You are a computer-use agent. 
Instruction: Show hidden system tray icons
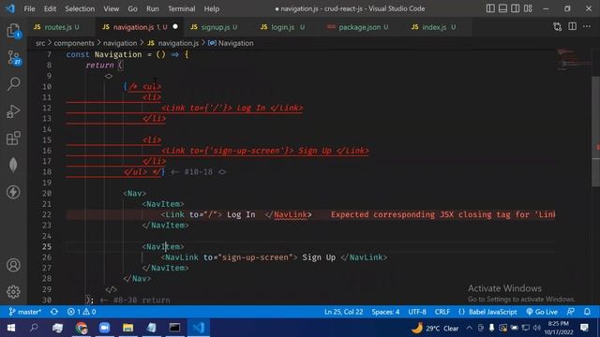tap(469, 328)
